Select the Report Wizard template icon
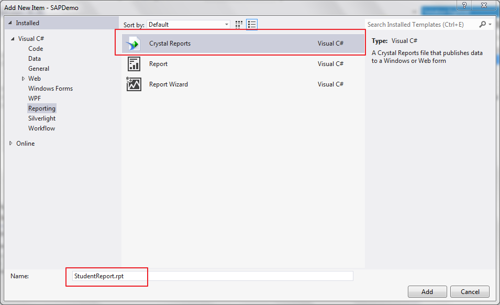Image resolution: width=500 pixels, height=305 pixels. pos(134,84)
